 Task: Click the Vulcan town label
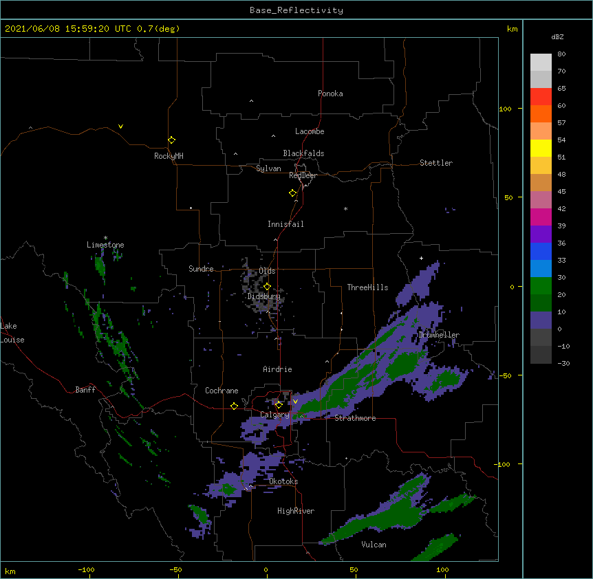(374, 545)
